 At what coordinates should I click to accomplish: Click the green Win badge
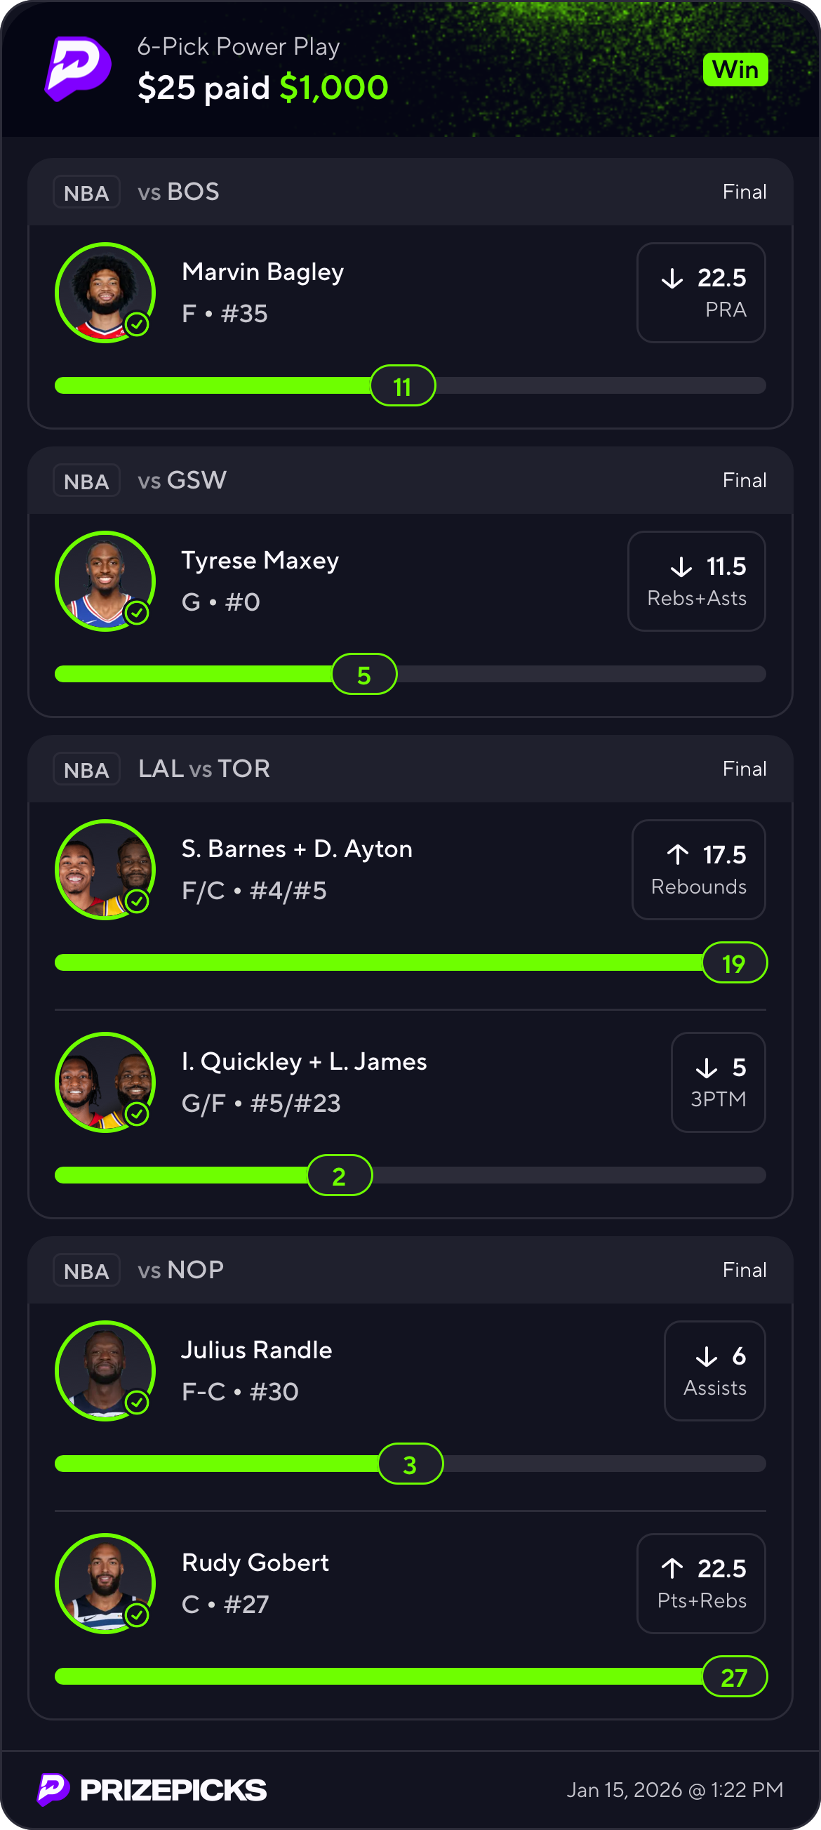(735, 69)
